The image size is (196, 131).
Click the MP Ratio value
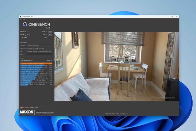click(x=46, y=37)
